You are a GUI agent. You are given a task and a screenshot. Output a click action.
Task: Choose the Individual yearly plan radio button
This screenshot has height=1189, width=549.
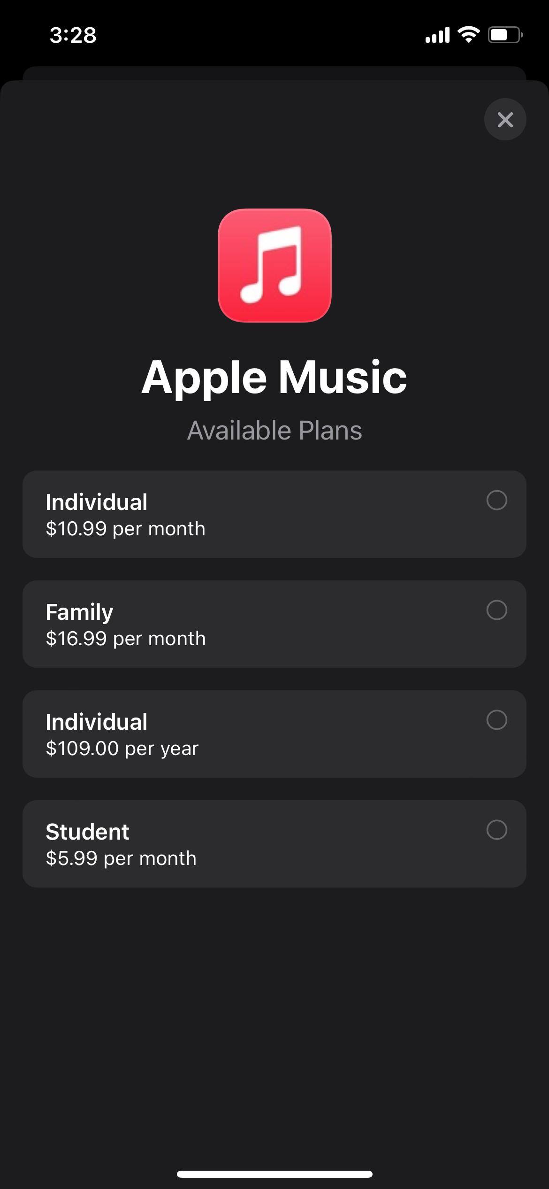[x=496, y=720]
